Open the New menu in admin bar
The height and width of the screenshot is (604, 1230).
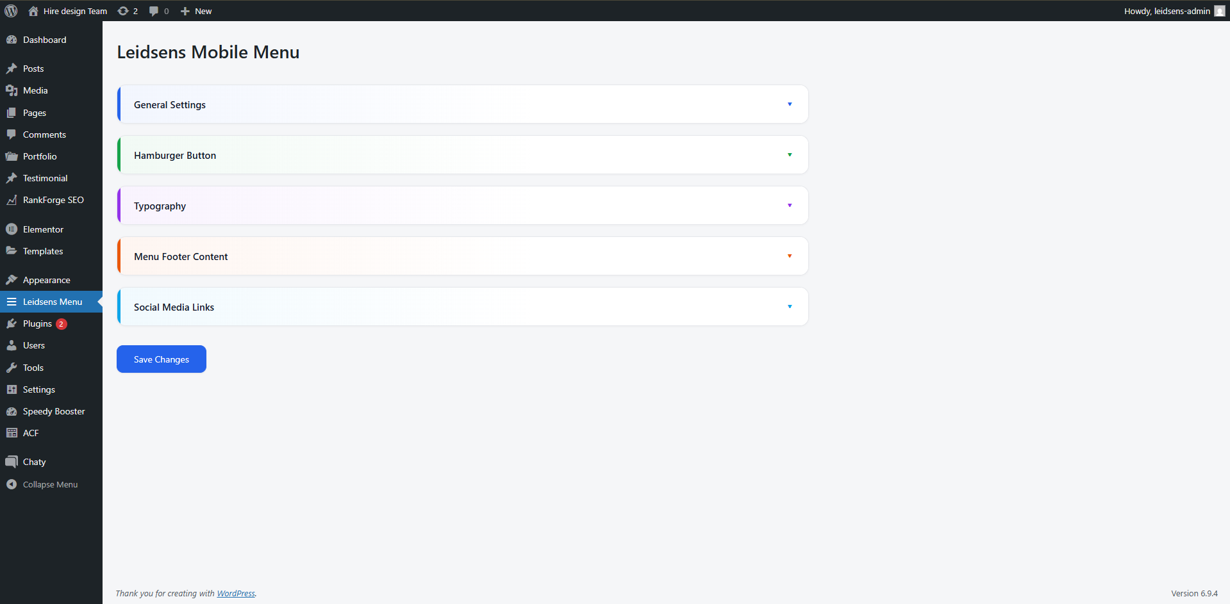click(195, 10)
